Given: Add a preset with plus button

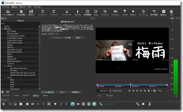Looking at the screenshot, I should (x=3, y=92).
